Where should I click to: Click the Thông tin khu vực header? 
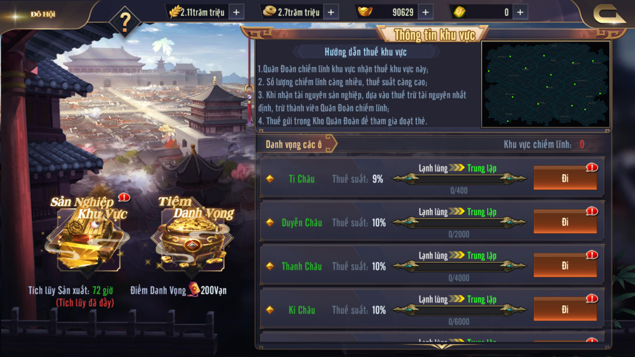click(x=434, y=34)
